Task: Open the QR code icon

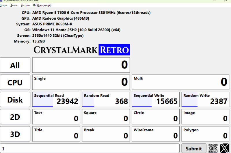Action: pyautogui.click(x=213, y=148)
